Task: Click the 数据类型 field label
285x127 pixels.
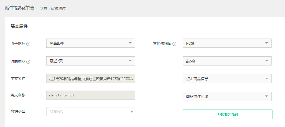Action: [18, 112]
